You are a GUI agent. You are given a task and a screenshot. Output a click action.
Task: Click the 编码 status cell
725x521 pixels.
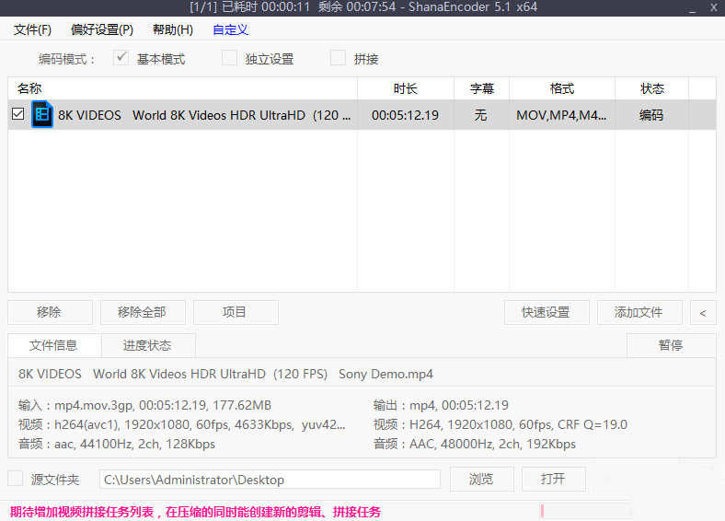[651, 115]
